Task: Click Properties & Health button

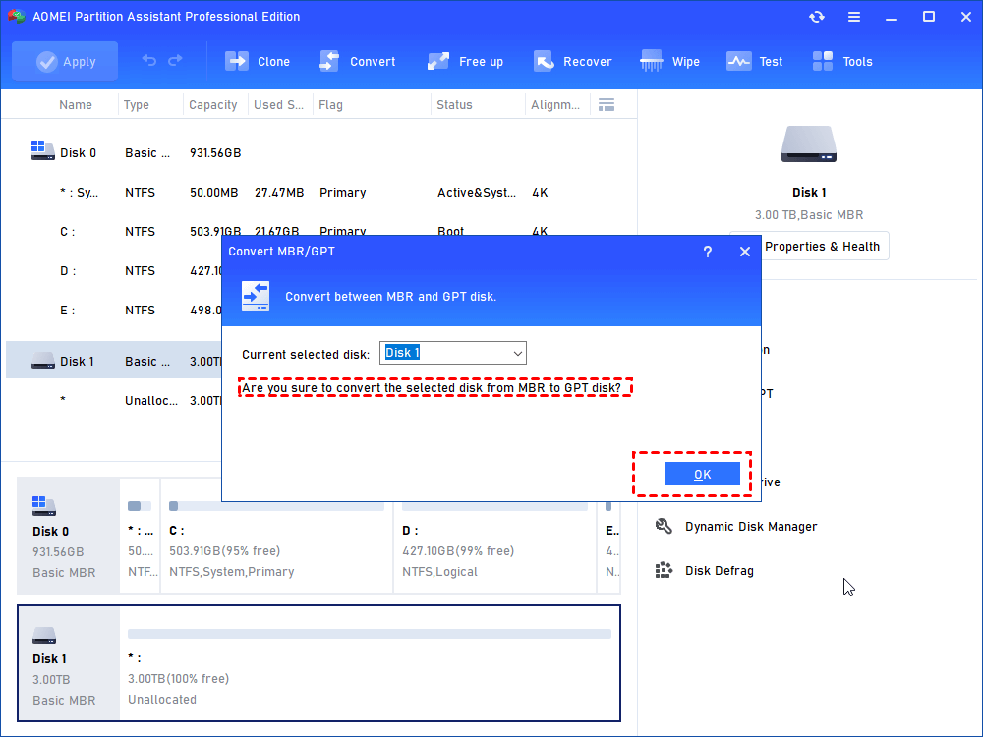Action: [822, 247]
